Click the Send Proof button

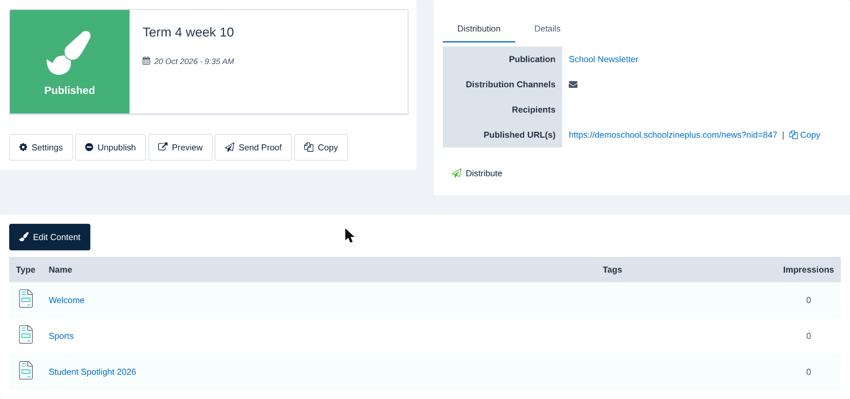pyautogui.click(x=253, y=147)
